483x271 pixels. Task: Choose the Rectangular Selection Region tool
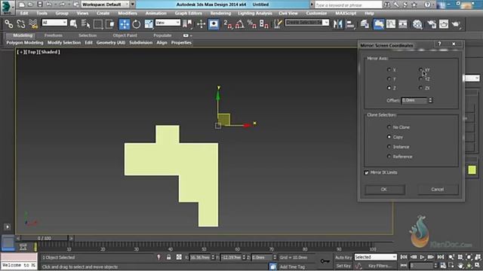tap(98, 24)
